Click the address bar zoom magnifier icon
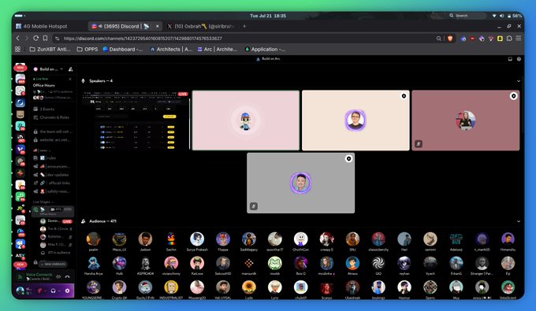 (x=439, y=39)
